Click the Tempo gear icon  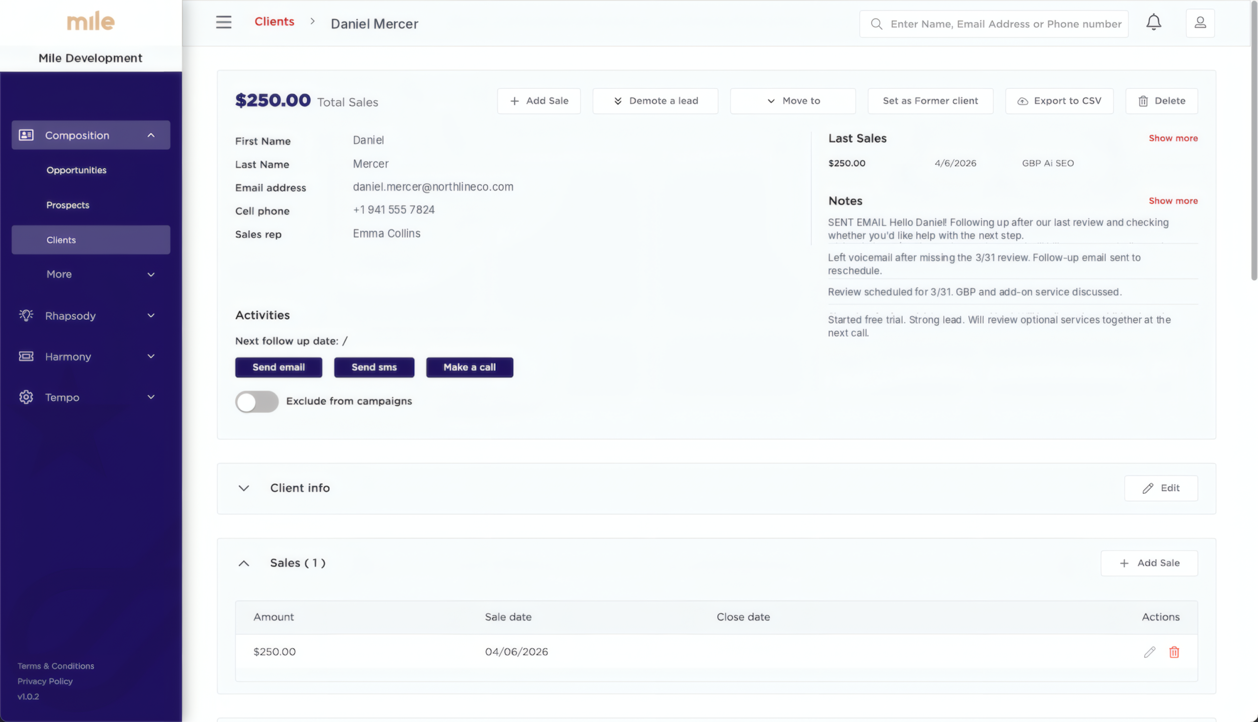pos(25,397)
